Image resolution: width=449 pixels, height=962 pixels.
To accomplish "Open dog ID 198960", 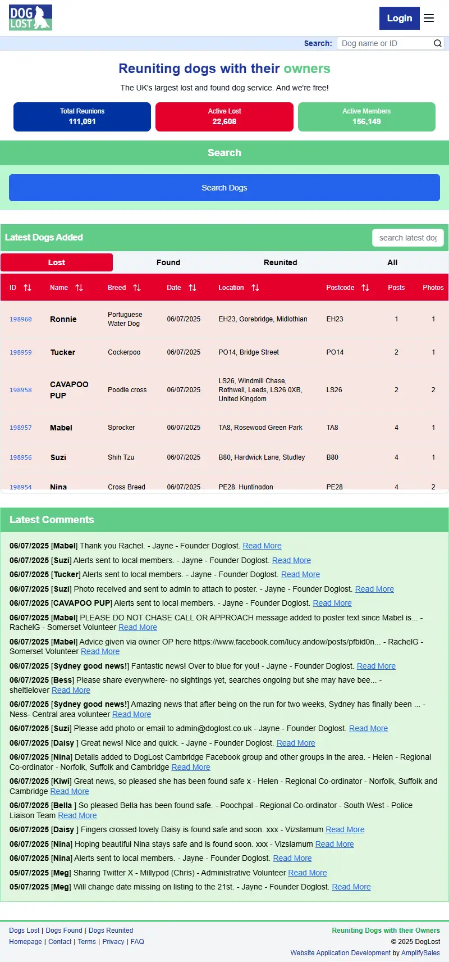I will tap(21, 319).
